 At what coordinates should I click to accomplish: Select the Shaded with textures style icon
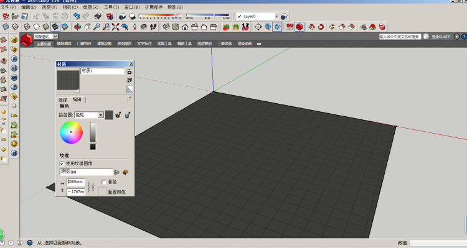point(55,27)
